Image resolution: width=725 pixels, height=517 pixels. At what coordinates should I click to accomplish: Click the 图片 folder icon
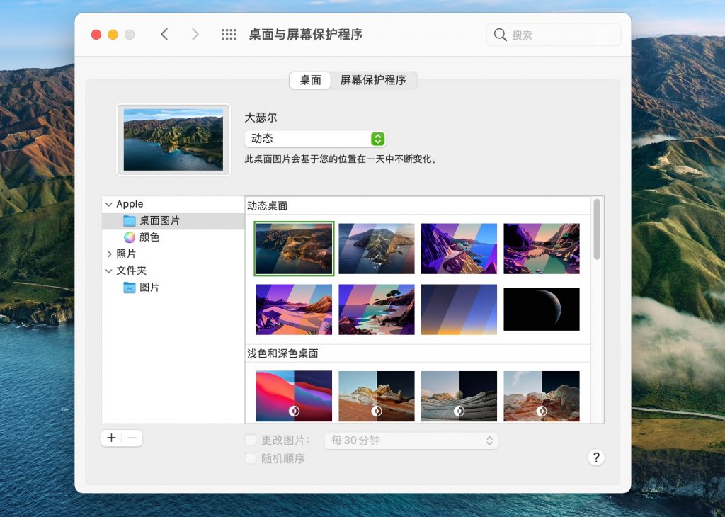(x=130, y=287)
